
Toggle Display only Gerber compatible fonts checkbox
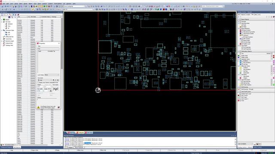point(38,83)
